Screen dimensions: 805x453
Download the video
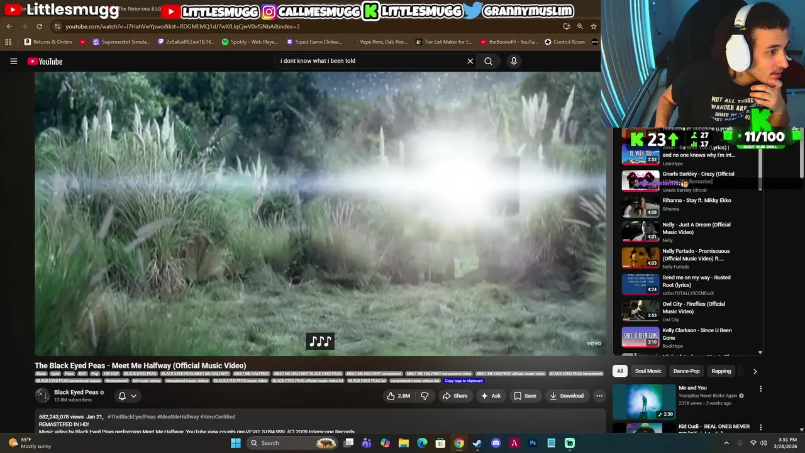click(x=567, y=396)
